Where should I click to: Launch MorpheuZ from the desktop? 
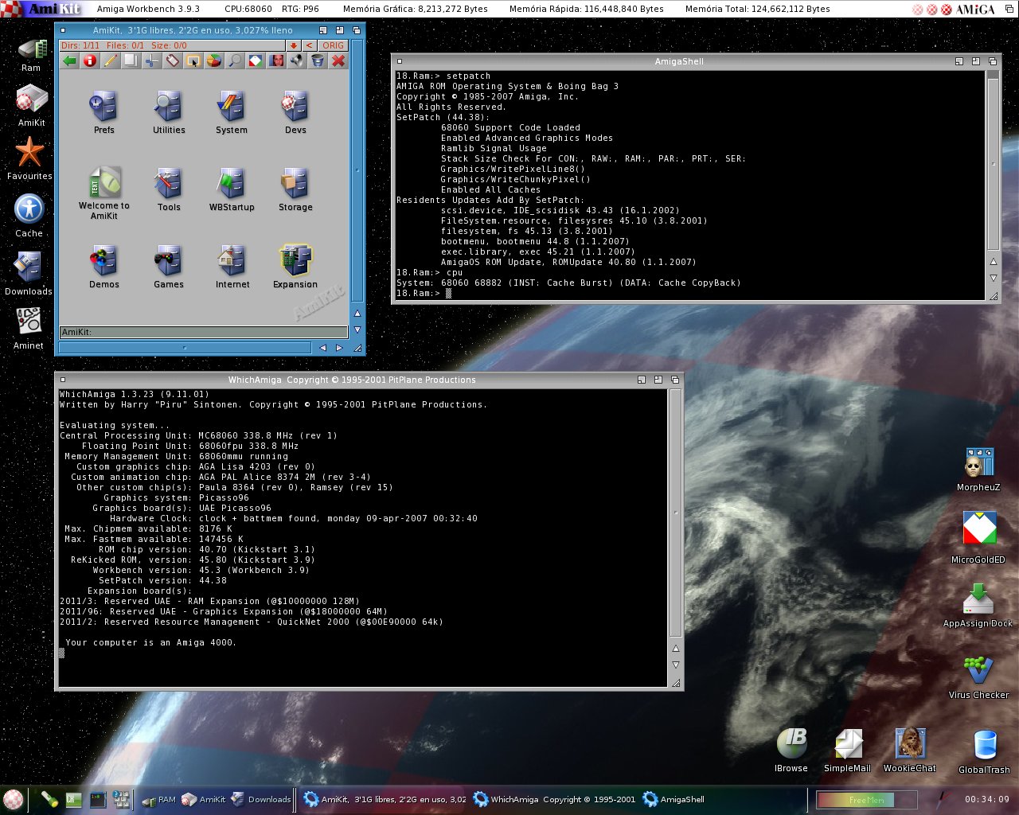978,470
